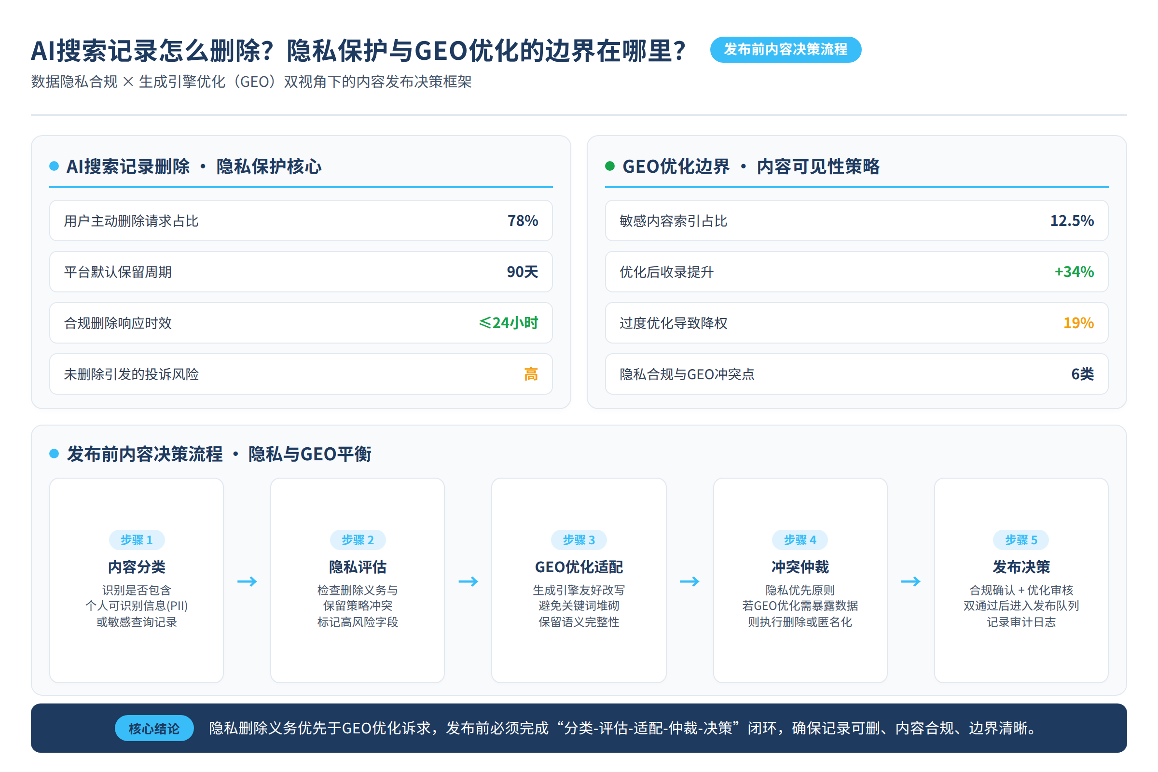Screen dimensions: 1158x772
Task: Click the 发布前内容决策流程 badge beside the title
Action: tap(786, 50)
